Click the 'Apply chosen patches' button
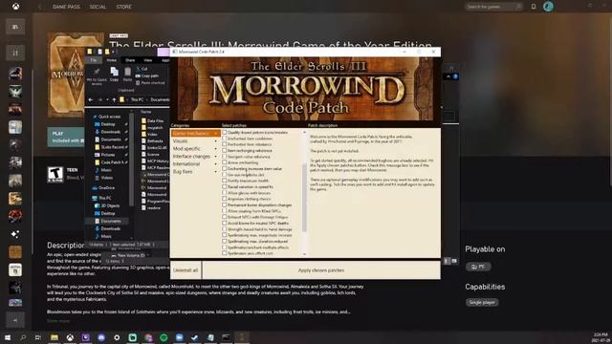The height and width of the screenshot is (344, 612). click(321, 270)
